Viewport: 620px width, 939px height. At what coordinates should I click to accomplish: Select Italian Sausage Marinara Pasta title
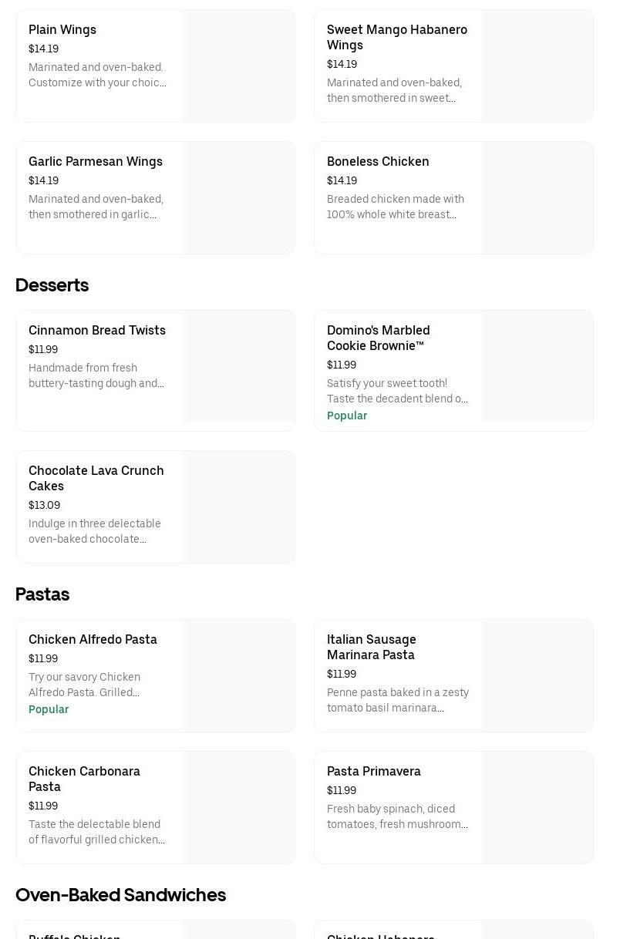(x=371, y=647)
